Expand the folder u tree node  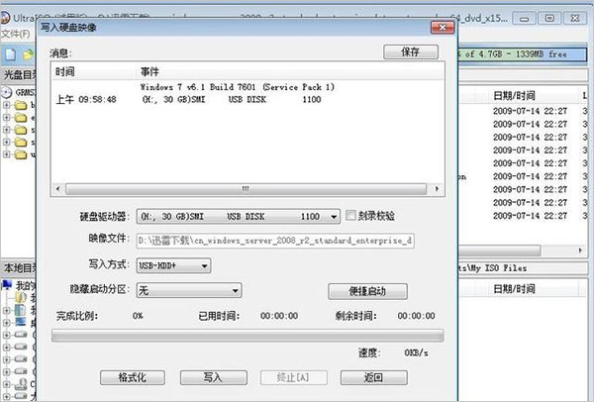click(7, 154)
